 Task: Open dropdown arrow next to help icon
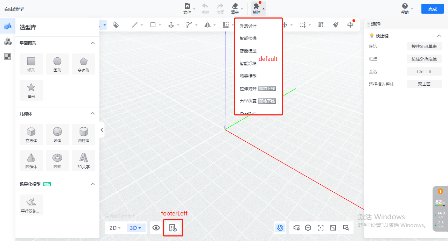412,9
